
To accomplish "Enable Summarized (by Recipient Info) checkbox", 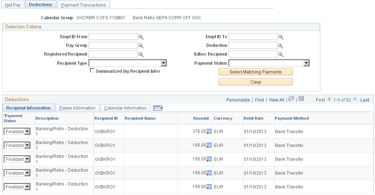I will click(92, 71).
